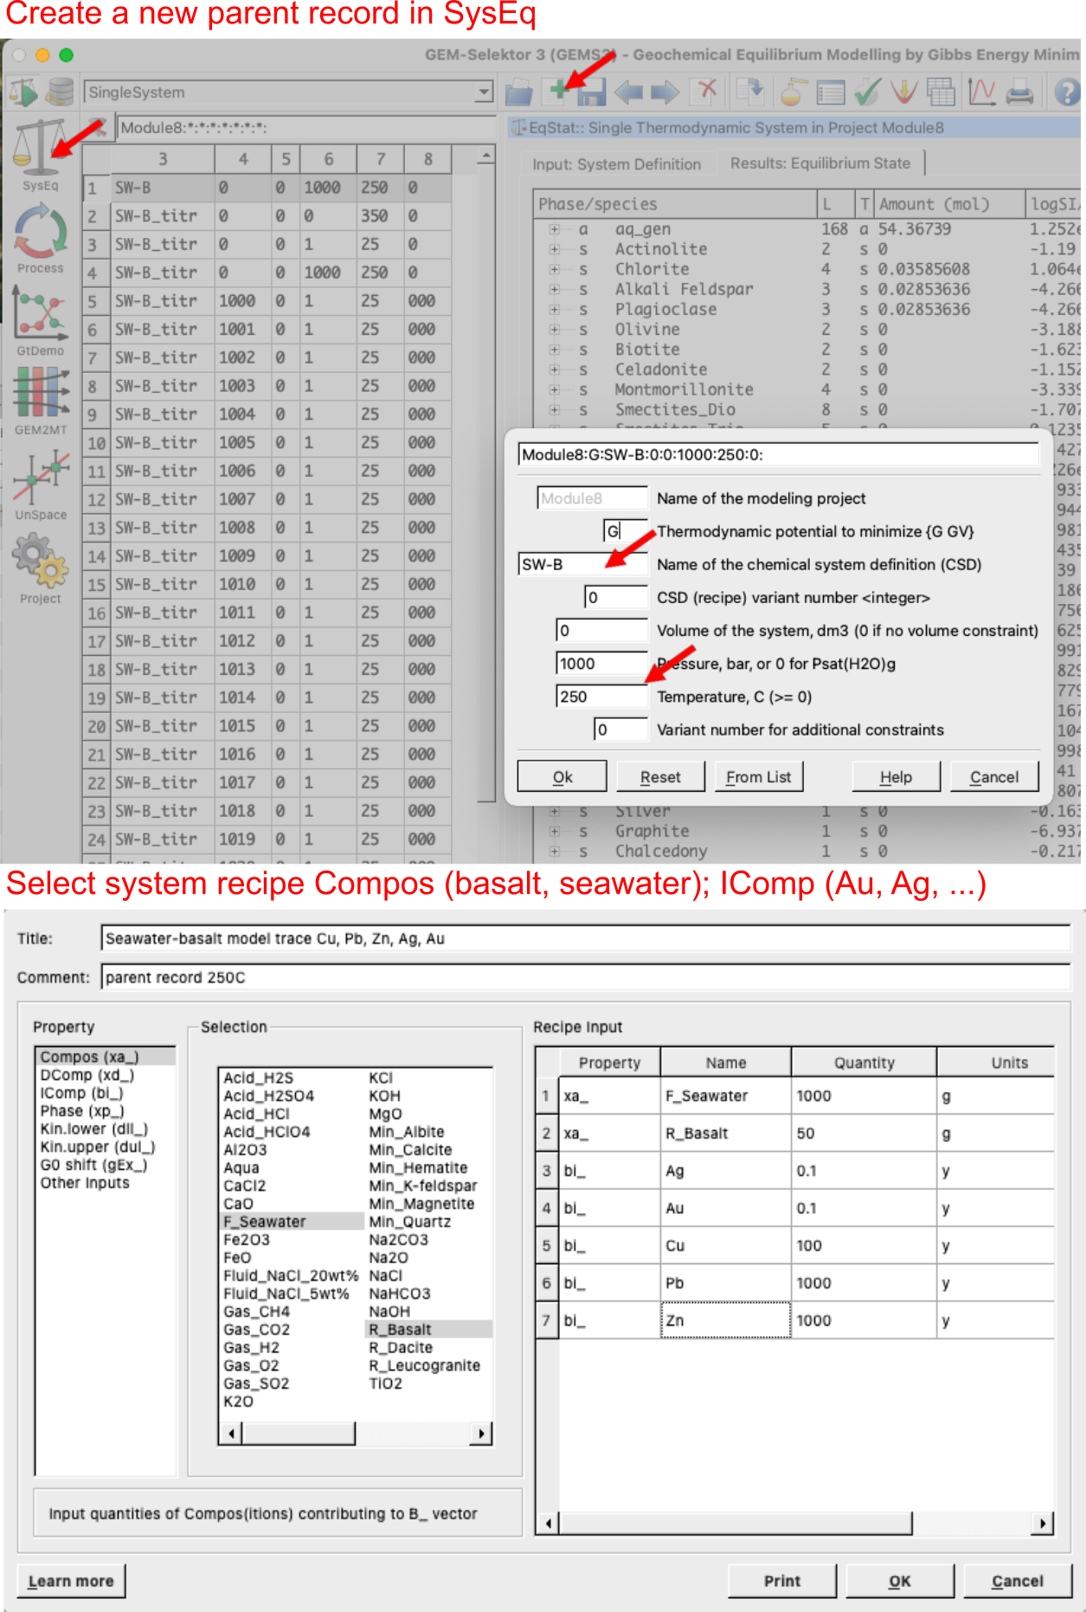Click the table grid toolbar icon
1086x1612 pixels.
pyautogui.click(x=941, y=92)
